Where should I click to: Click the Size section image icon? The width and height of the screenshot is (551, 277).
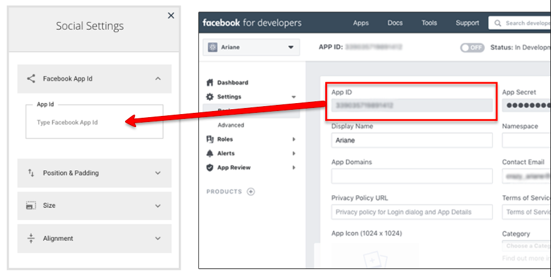tap(31, 205)
